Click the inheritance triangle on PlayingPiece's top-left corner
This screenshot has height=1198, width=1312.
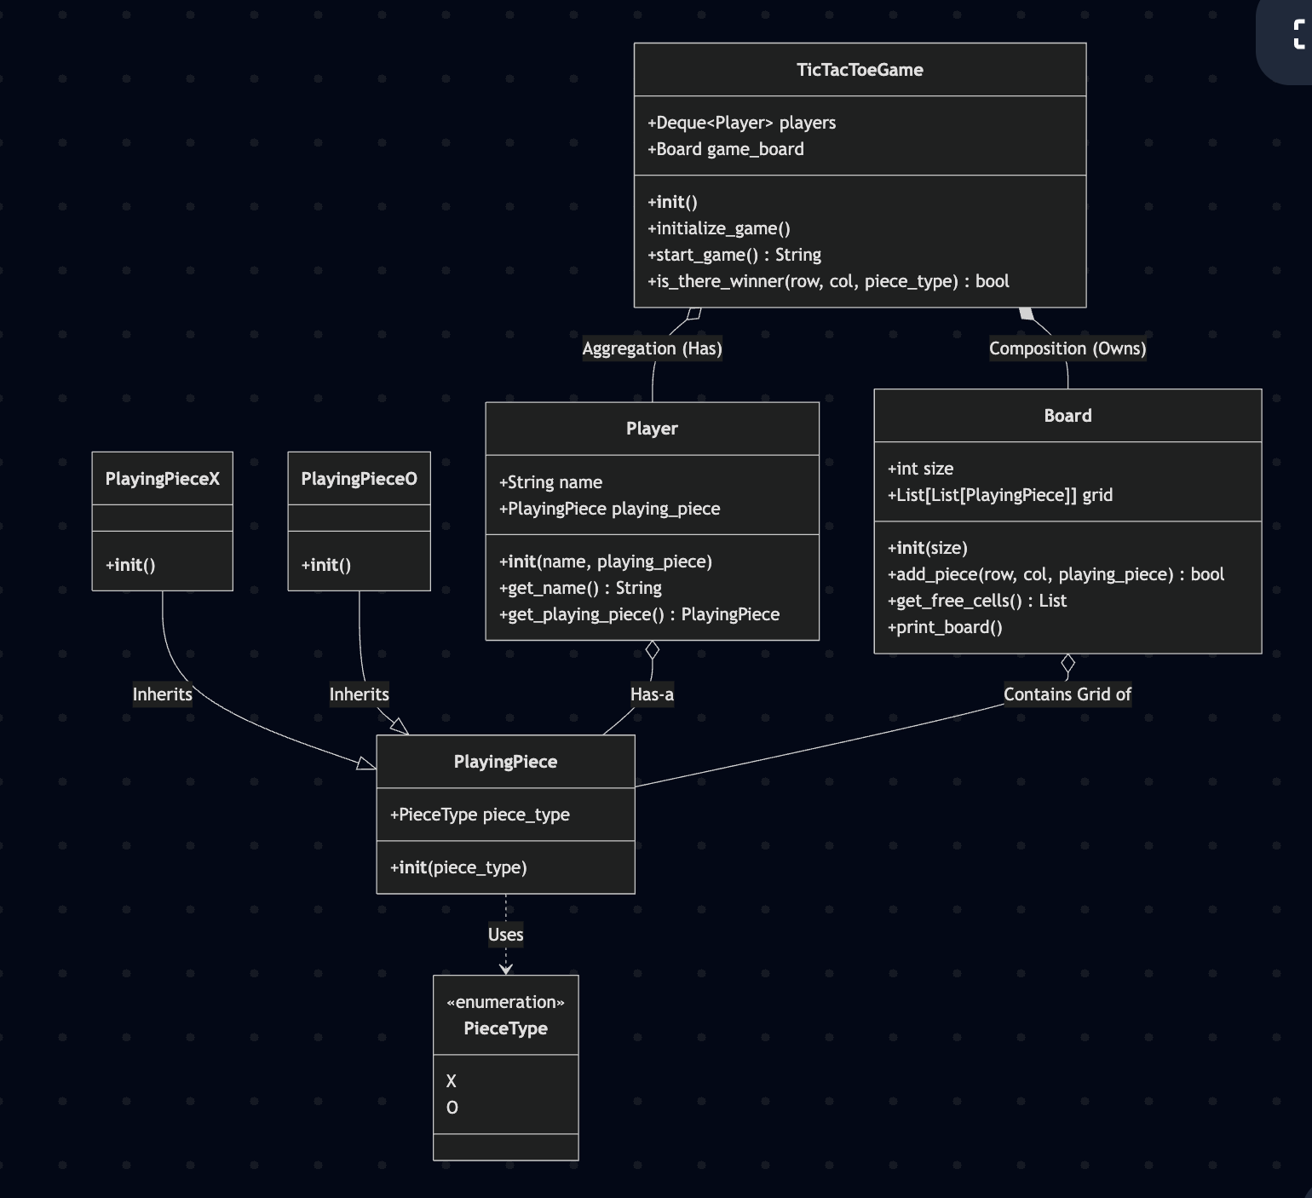(x=399, y=726)
